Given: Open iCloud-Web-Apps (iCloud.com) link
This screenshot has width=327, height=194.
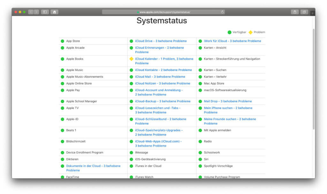Looking at the screenshot, I should click(158, 143).
